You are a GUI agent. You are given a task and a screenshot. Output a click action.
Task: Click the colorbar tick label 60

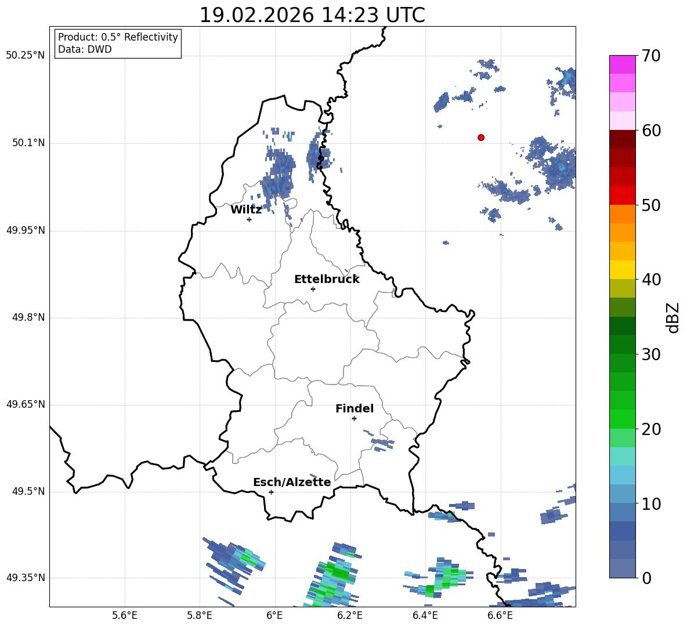point(651,131)
